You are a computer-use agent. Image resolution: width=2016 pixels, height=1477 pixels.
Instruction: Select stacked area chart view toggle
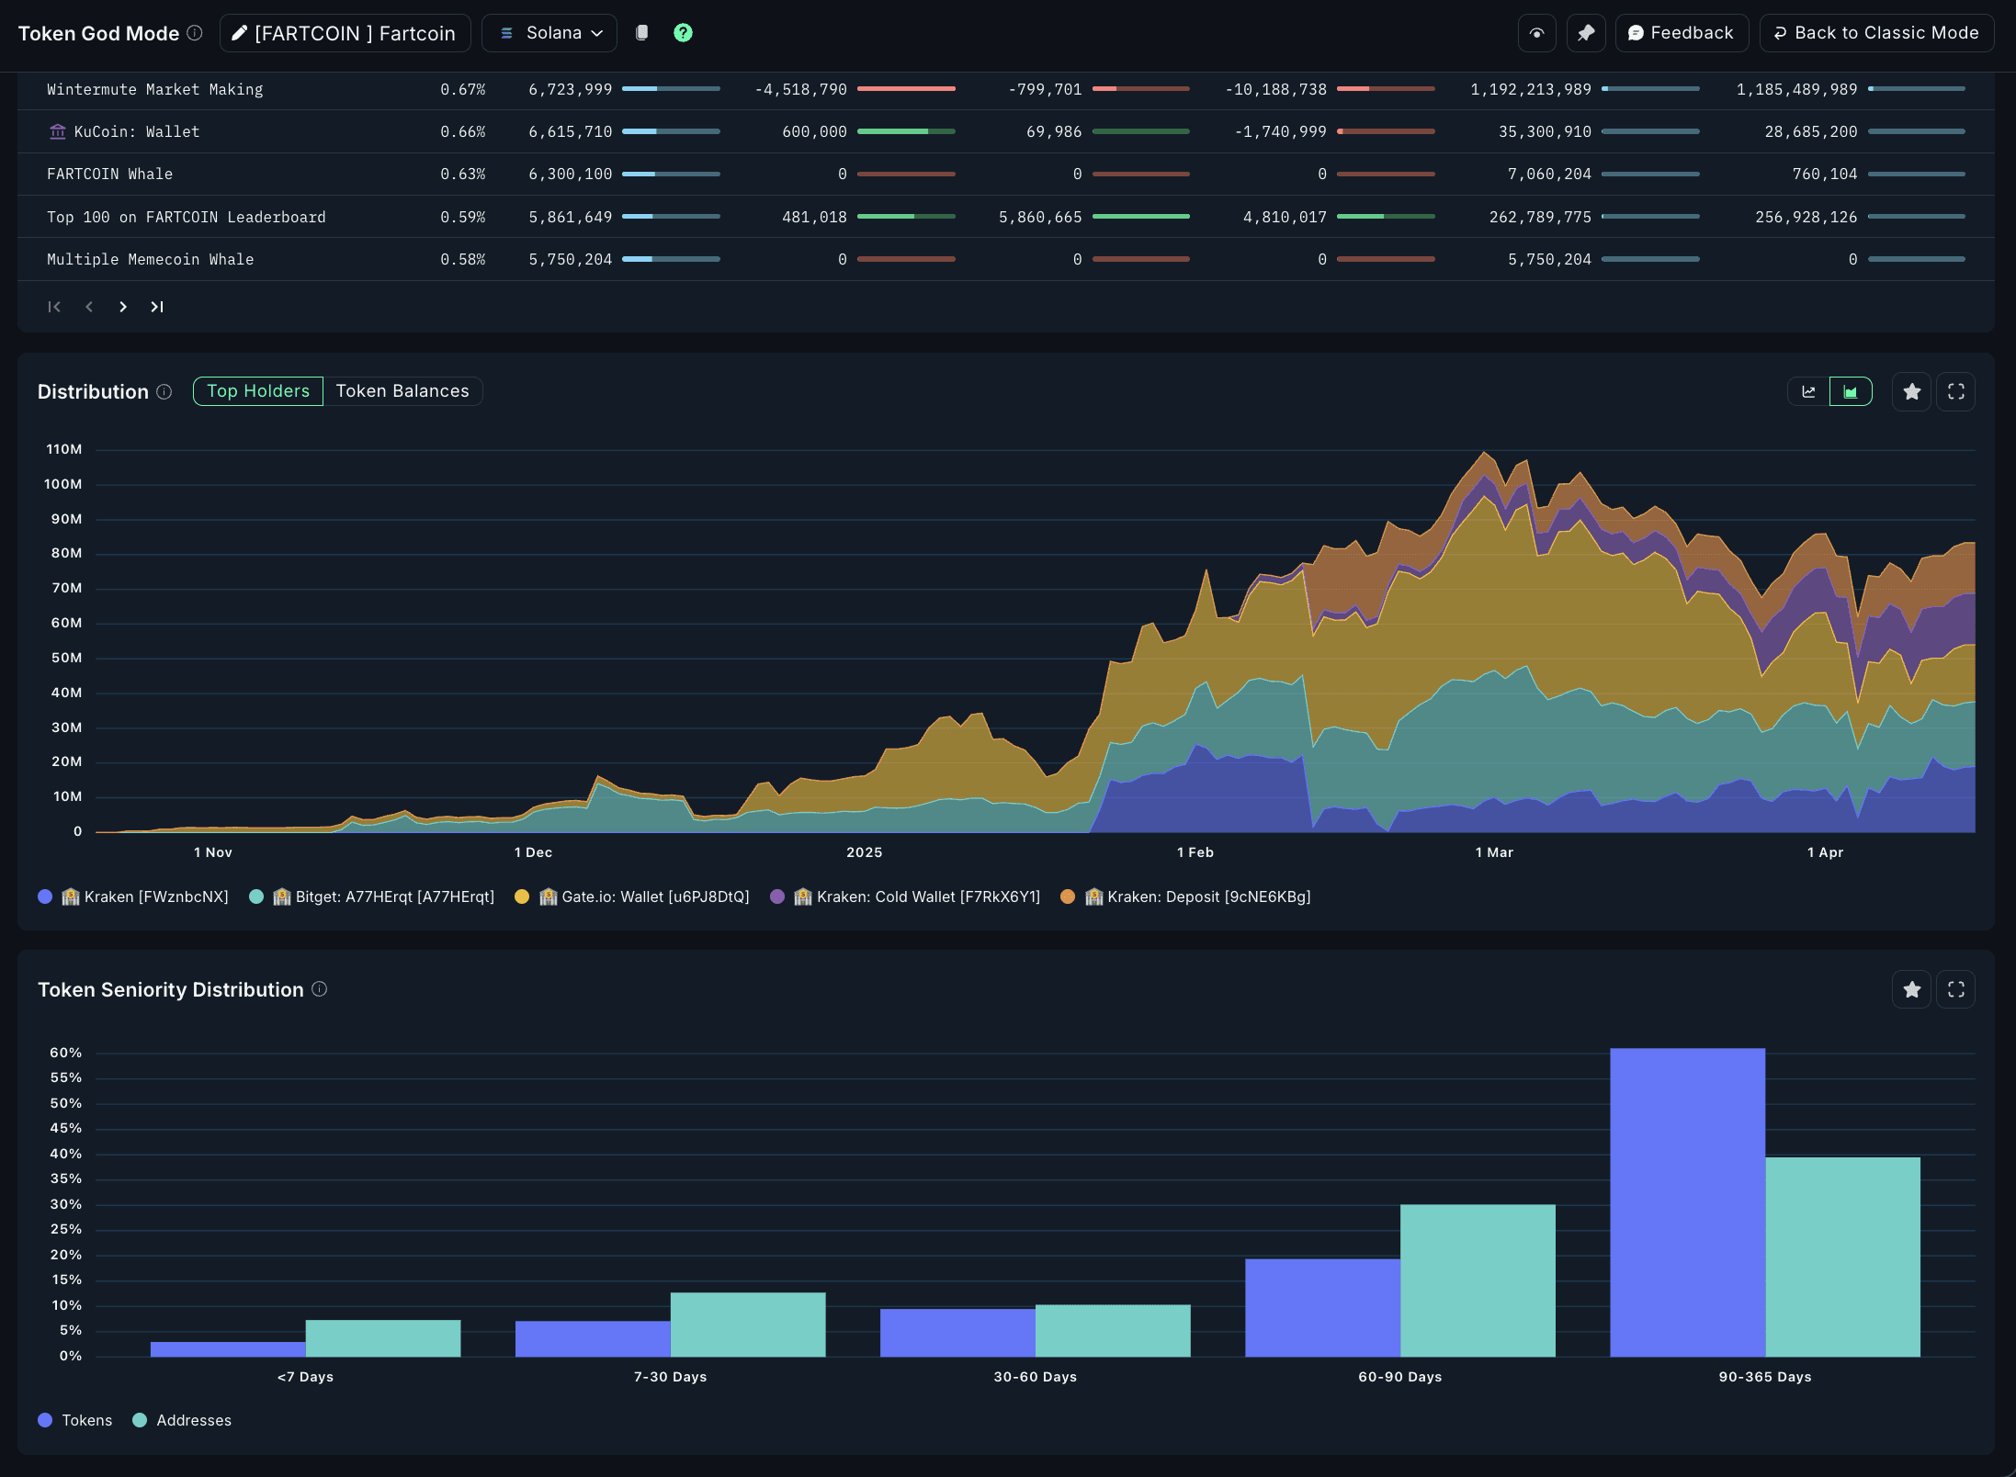click(x=1851, y=392)
